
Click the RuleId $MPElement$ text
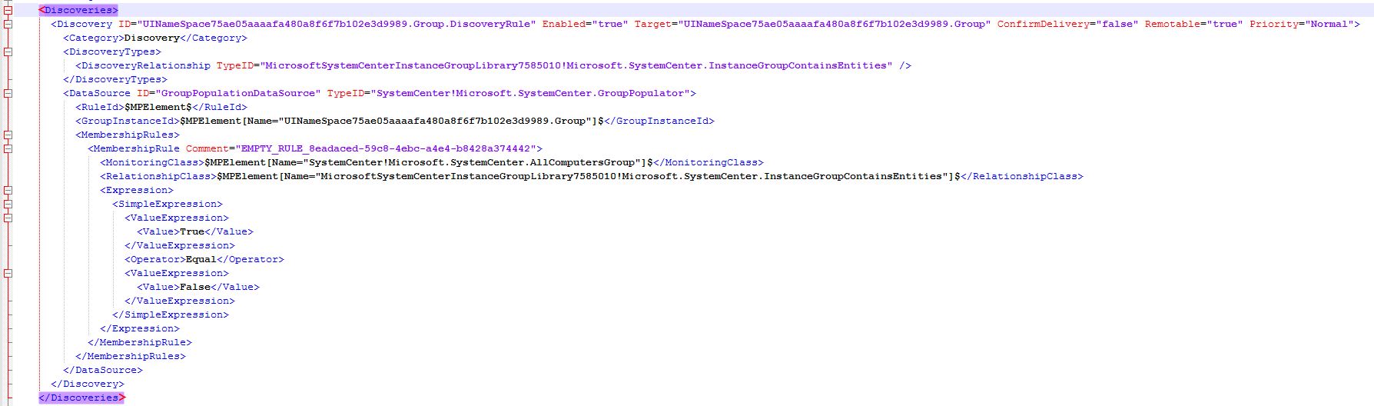click(158, 107)
